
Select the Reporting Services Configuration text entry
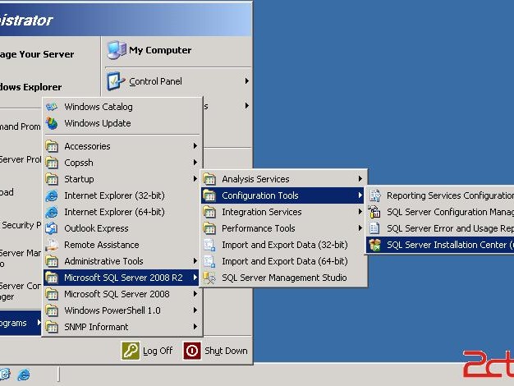[451, 195]
